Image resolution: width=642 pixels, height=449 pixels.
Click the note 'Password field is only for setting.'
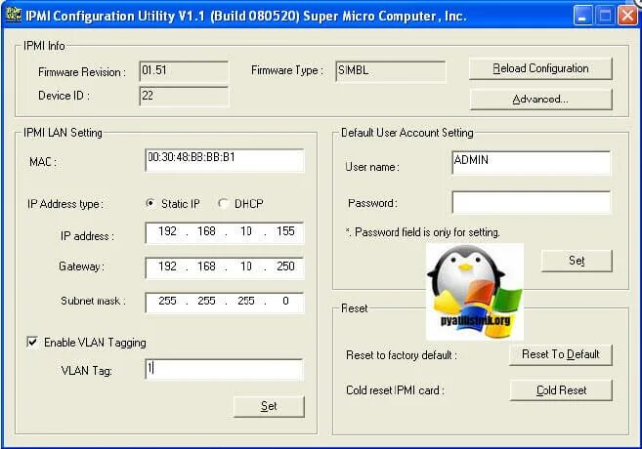pos(422,232)
